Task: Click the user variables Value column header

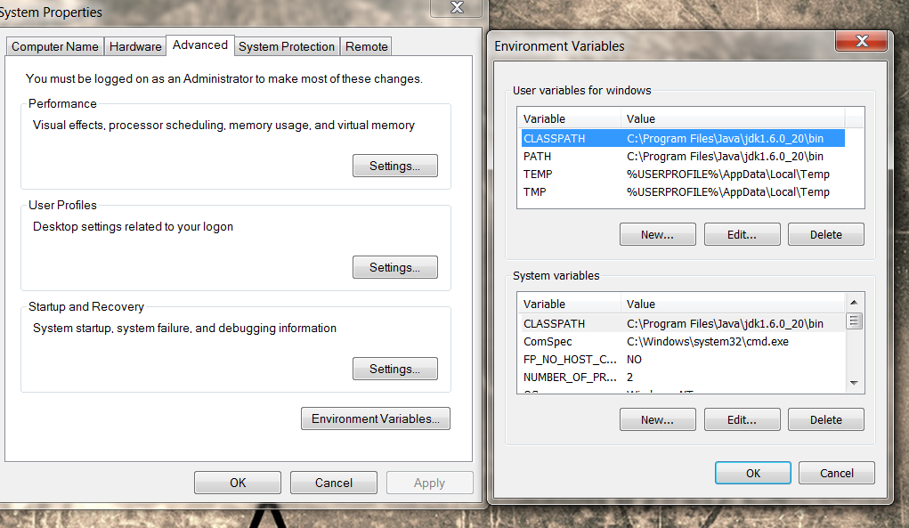Action: tap(733, 118)
